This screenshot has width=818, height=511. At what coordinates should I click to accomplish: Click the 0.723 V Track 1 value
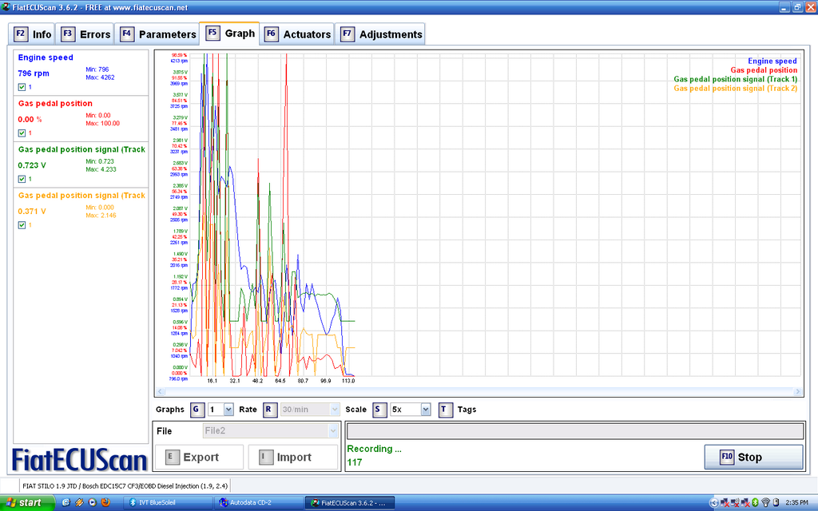coord(32,165)
